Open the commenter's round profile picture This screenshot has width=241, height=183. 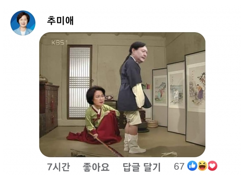(23, 23)
